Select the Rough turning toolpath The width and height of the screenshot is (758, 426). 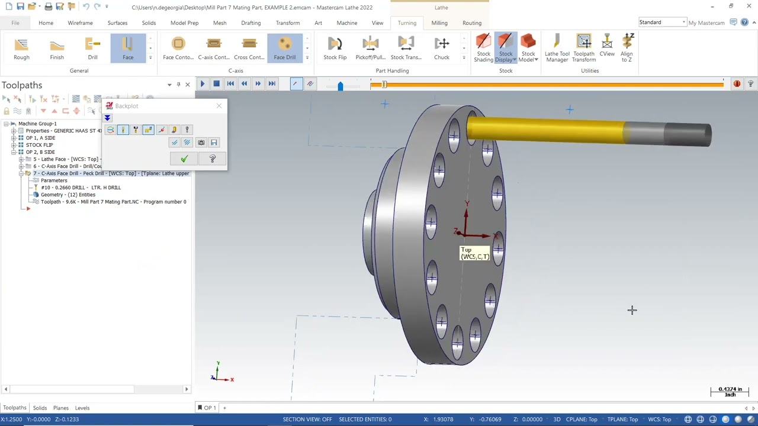21,49
